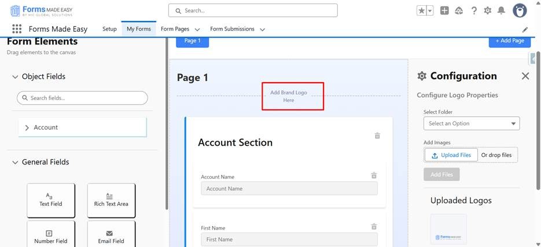Open the Help question mark icon
Screen dimensions: 541x247
pos(474,10)
